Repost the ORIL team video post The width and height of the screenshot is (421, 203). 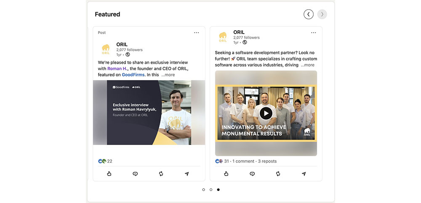278,174
